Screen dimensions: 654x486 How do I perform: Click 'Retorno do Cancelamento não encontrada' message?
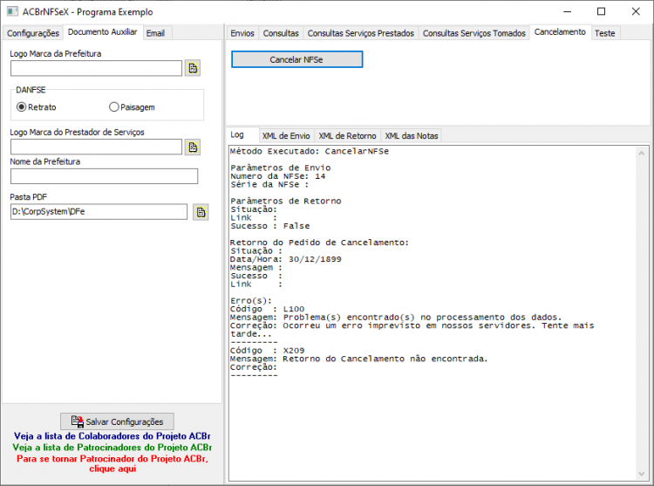point(385,359)
